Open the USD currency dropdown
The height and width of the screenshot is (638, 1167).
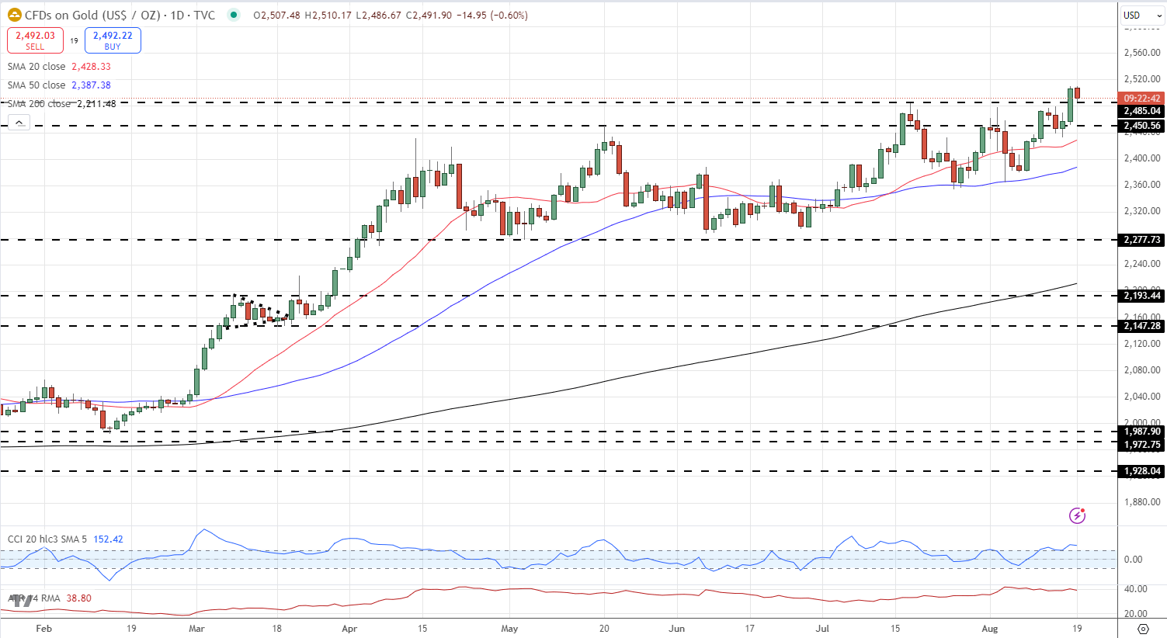[x=1141, y=15]
